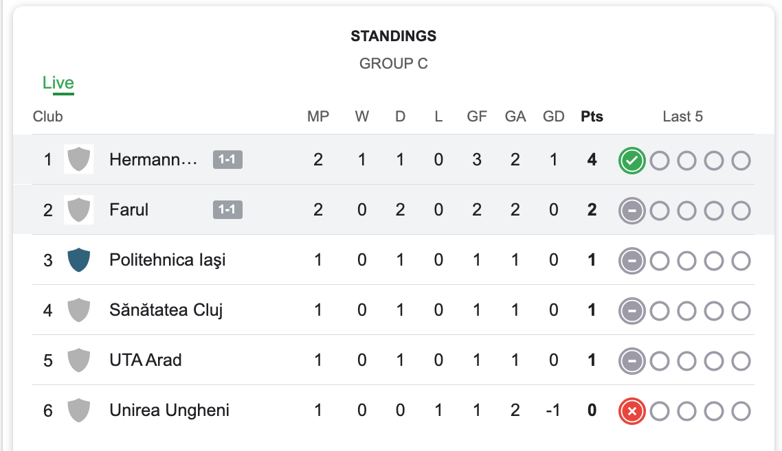Click the Last 5 column header
The height and width of the screenshot is (451, 782).
683,117
